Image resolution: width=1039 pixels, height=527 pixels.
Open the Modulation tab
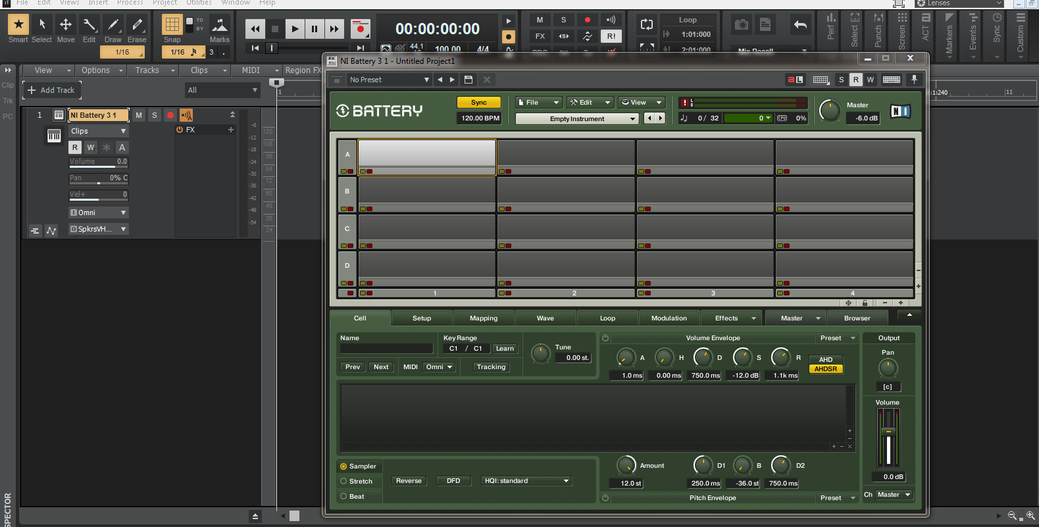(x=669, y=318)
